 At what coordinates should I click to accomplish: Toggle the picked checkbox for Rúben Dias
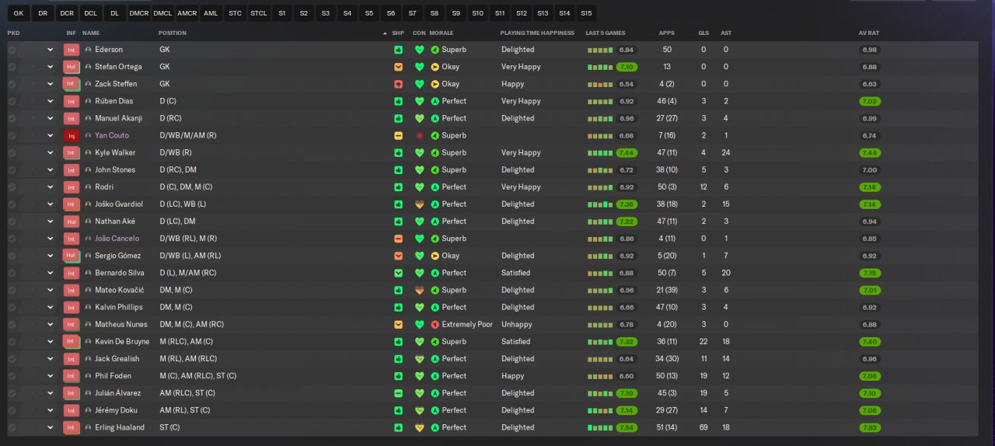coord(12,101)
